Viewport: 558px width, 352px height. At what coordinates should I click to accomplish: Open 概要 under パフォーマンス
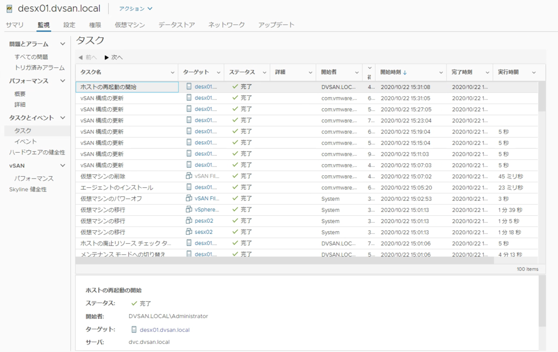click(x=20, y=94)
